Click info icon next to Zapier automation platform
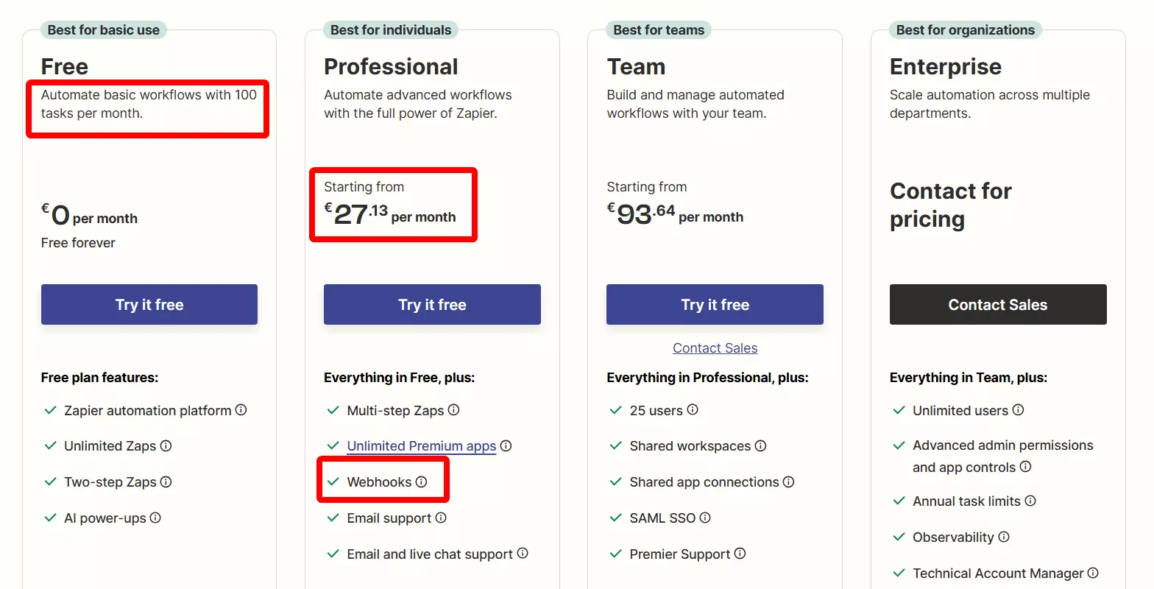This screenshot has height=589, width=1154. tap(241, 410)
